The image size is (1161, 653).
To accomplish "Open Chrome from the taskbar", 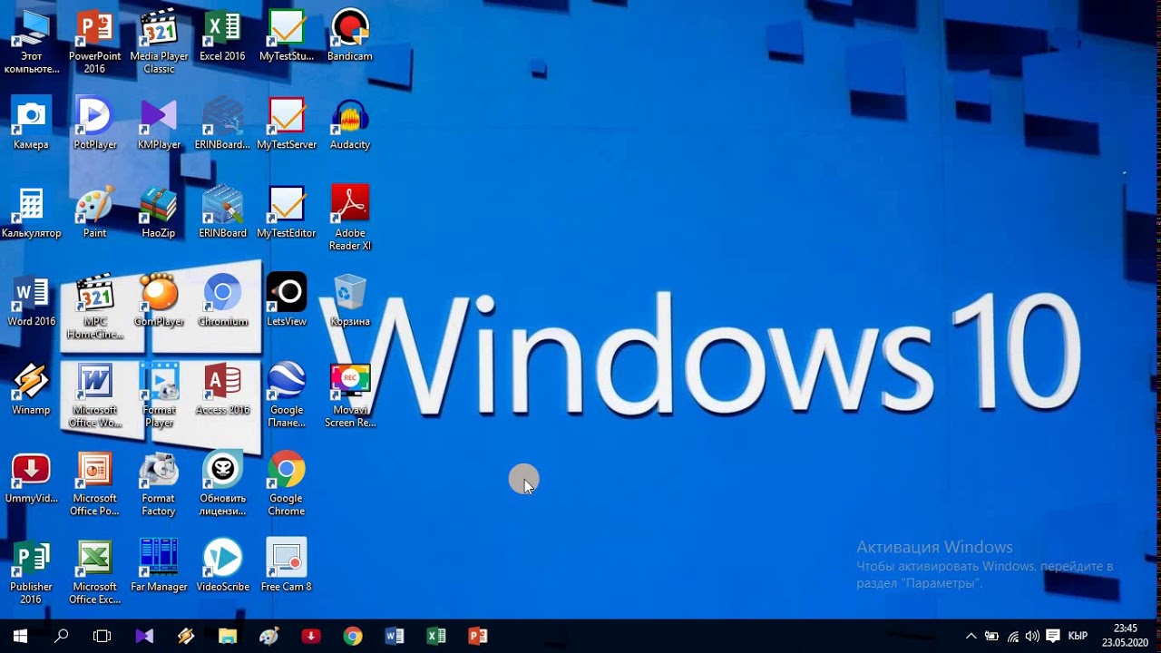I will click(x=353, y=636).
